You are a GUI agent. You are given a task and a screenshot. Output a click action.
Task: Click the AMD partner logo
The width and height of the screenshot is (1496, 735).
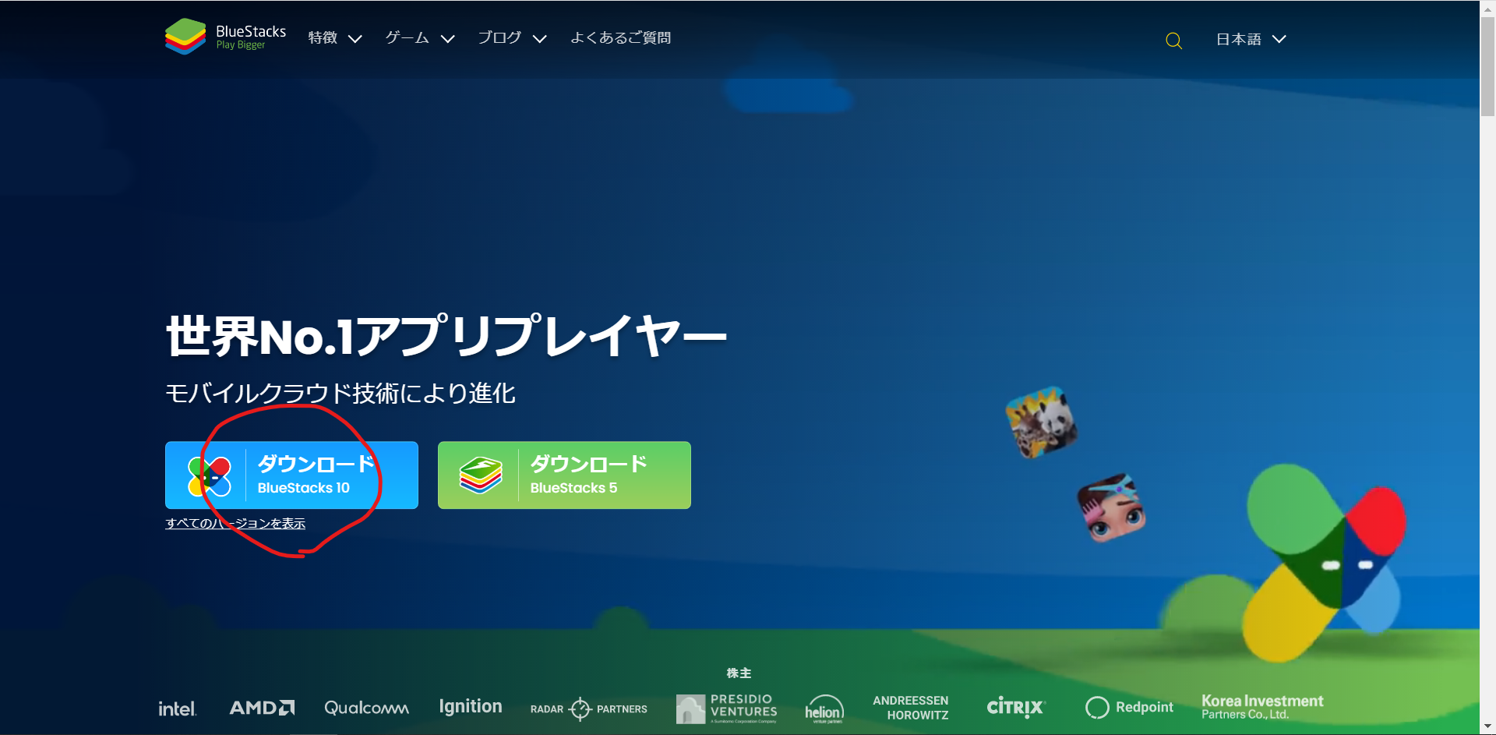[x=262, y=708]
